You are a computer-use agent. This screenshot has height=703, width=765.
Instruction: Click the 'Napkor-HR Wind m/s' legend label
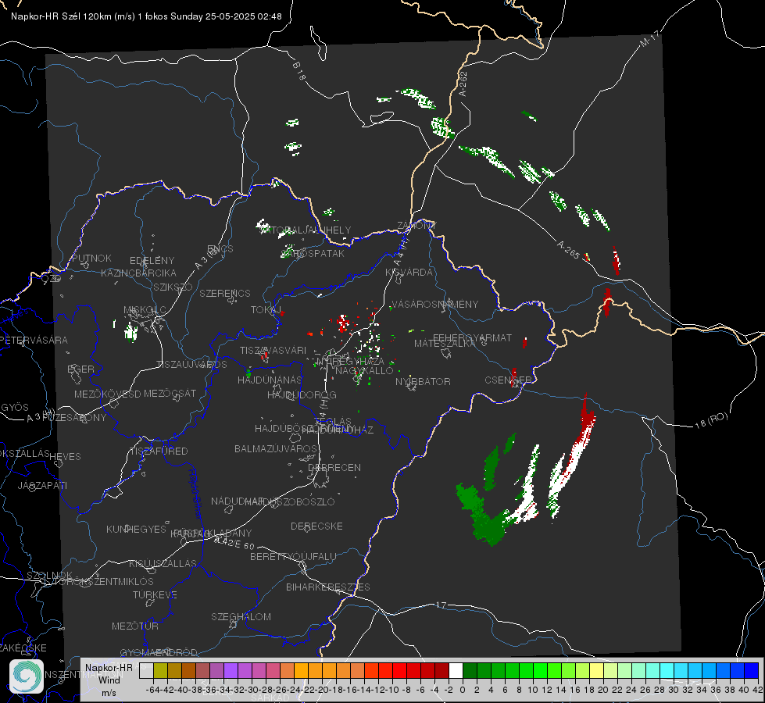click(x=109, y=680)
